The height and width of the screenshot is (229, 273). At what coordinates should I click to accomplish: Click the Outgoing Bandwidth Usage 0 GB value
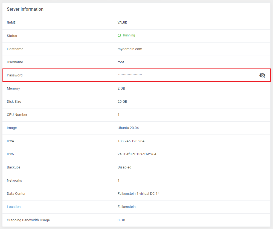(121, 220)
